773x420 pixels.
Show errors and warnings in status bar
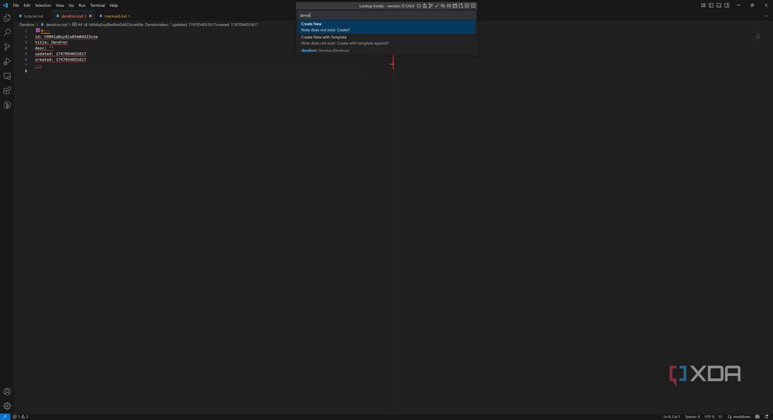point(21,416)
